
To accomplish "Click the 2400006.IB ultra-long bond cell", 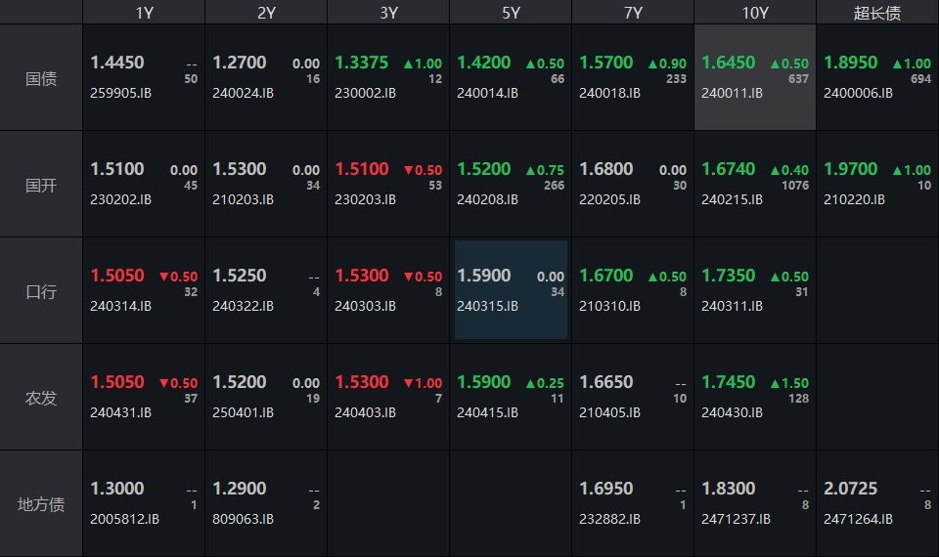I will coord(877,77).
